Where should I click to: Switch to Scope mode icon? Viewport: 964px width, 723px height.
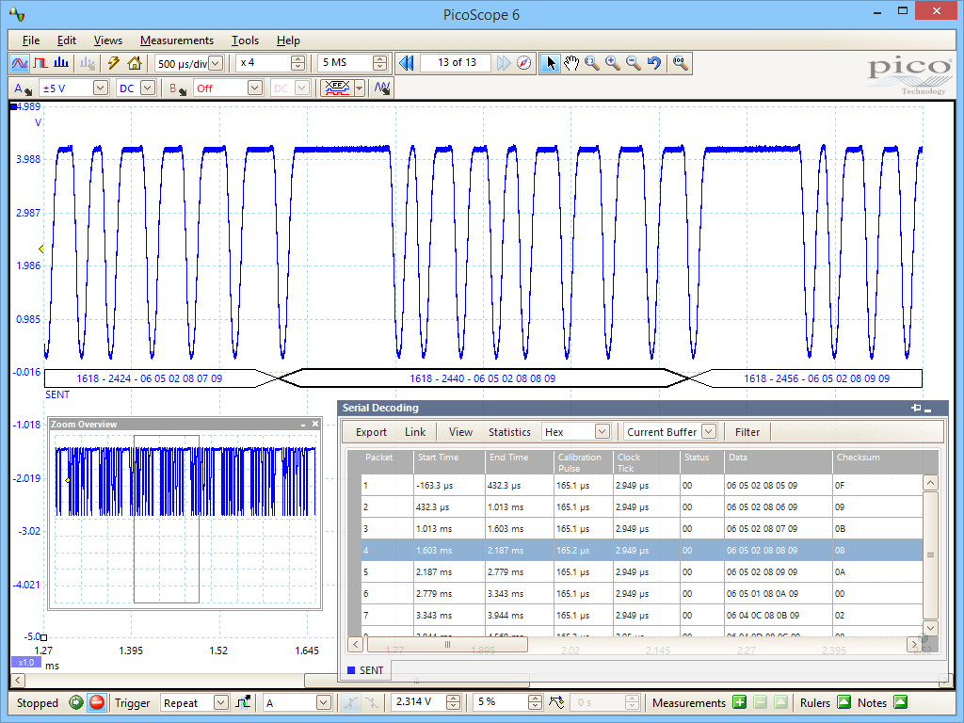pos(20,63)
